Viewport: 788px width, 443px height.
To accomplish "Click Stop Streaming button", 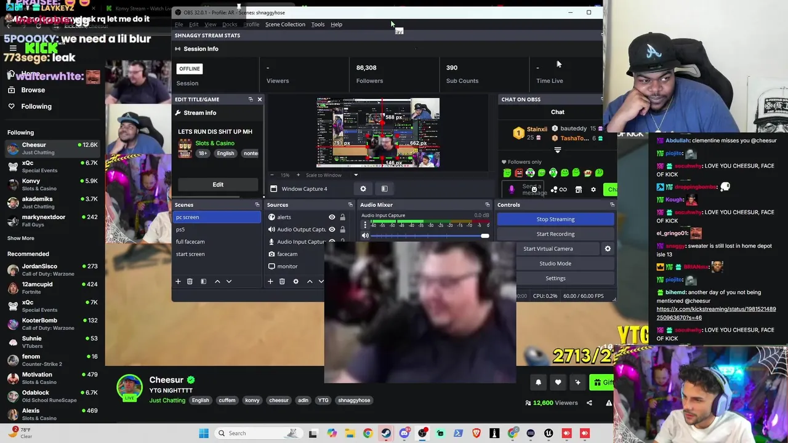I will (x=555, y=219).
